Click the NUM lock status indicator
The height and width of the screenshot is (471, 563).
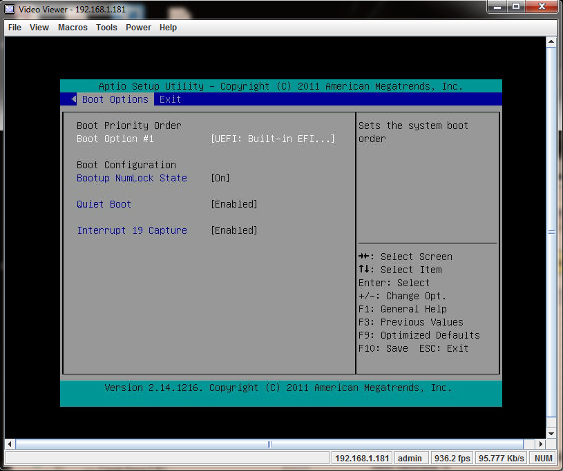click(x=544, y=458)
